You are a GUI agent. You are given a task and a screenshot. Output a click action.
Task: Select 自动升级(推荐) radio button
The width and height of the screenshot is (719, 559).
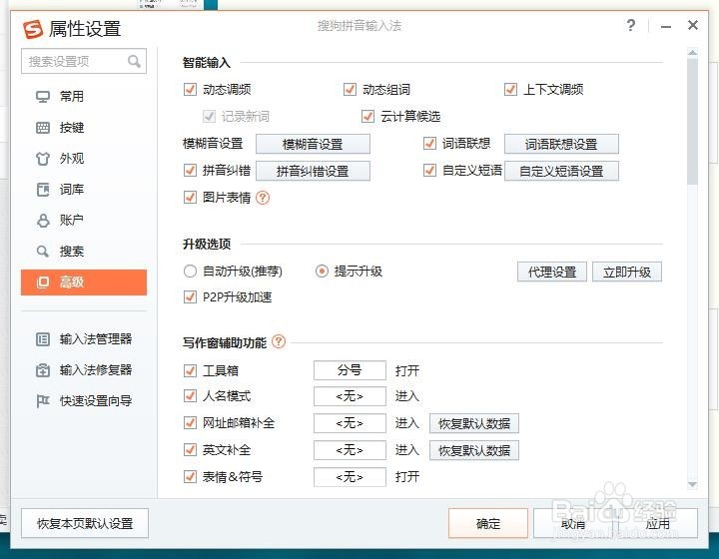pyautogui.click(x=190, y=272)
